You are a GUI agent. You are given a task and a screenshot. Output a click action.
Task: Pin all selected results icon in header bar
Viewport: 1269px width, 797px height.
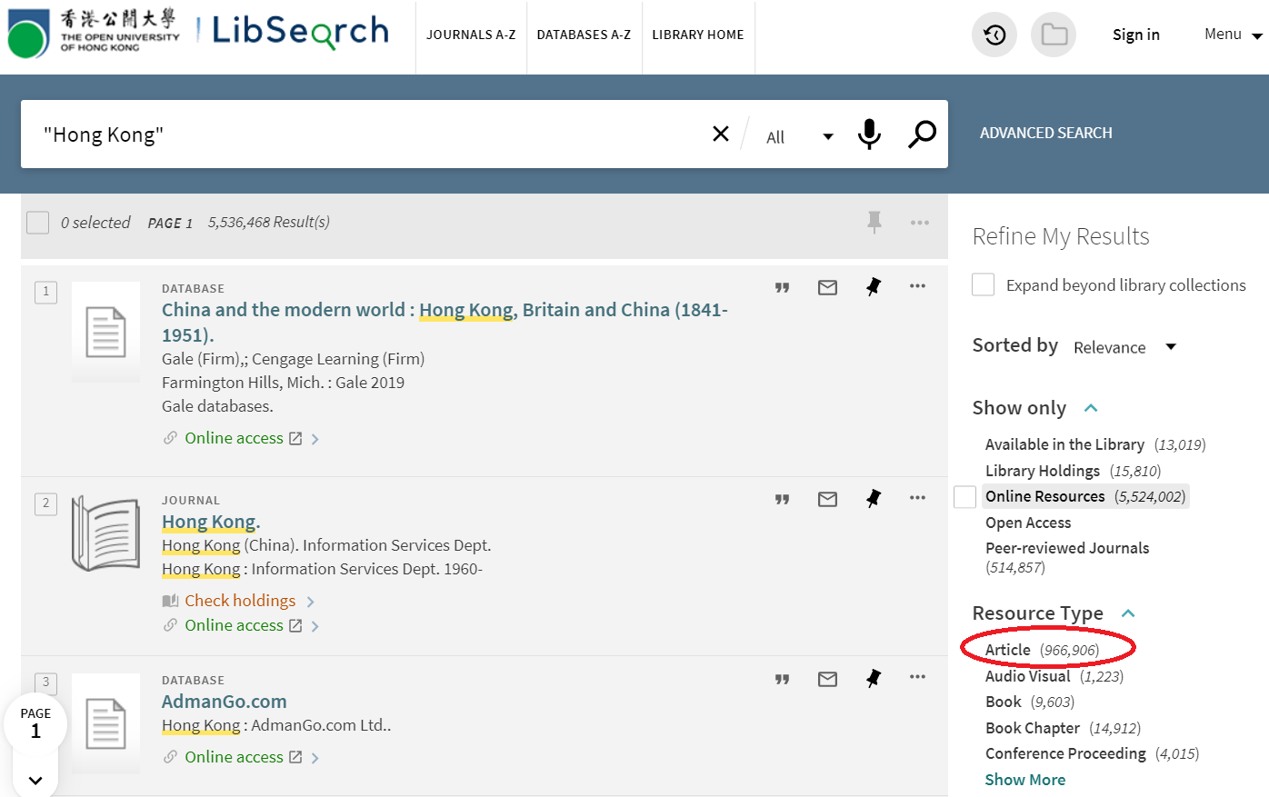click(874, 222)
